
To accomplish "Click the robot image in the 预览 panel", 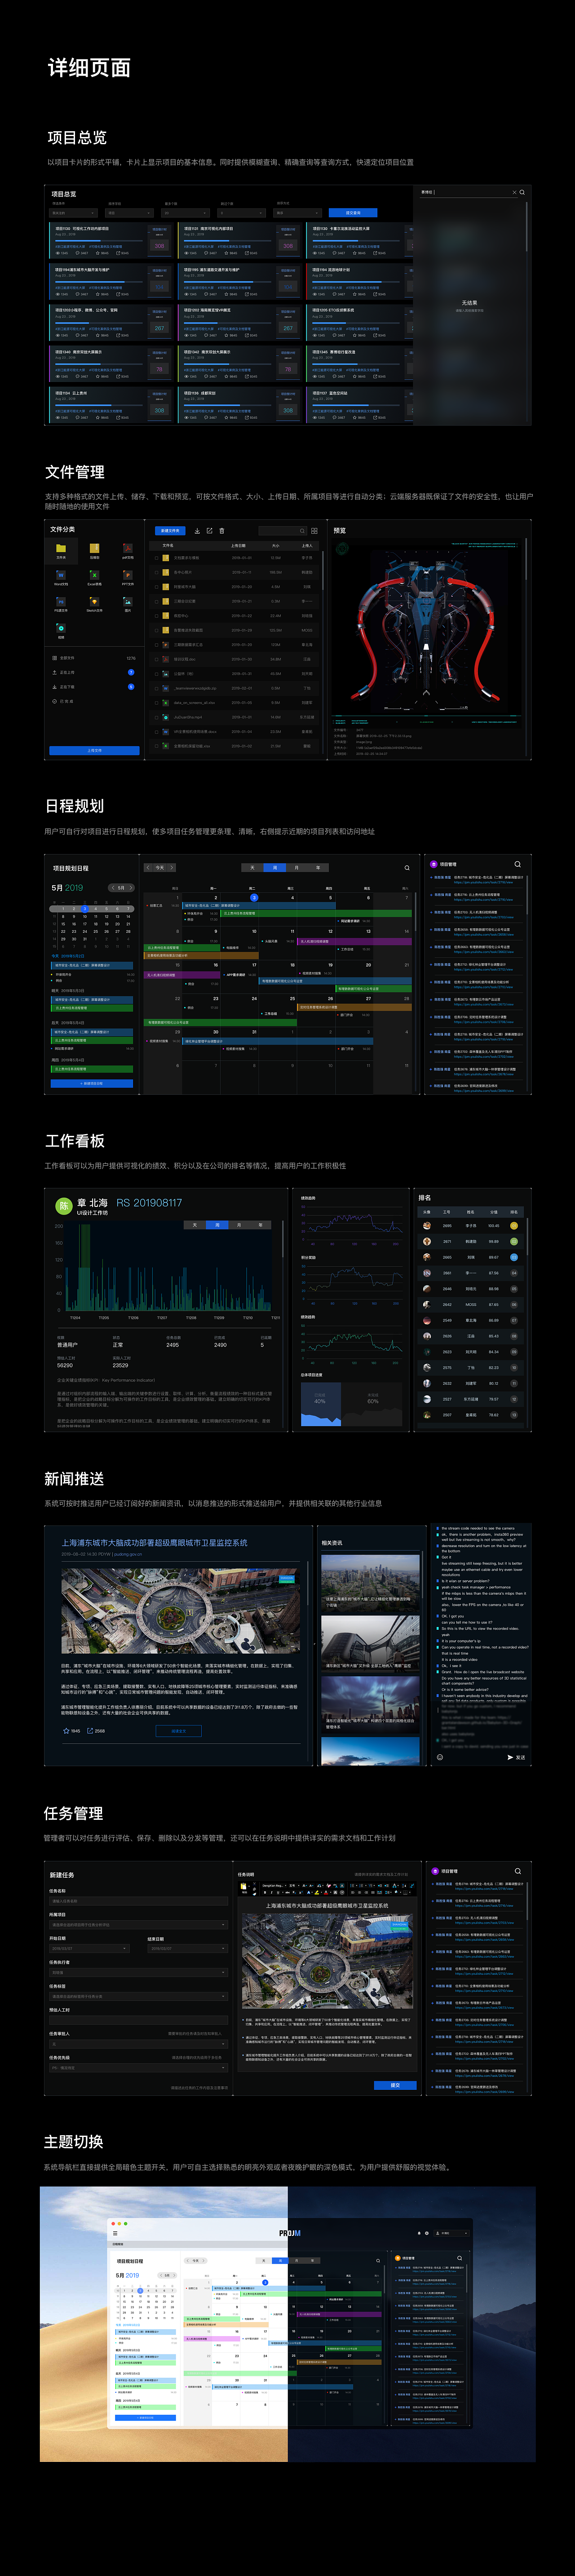I will click(428, 630).
